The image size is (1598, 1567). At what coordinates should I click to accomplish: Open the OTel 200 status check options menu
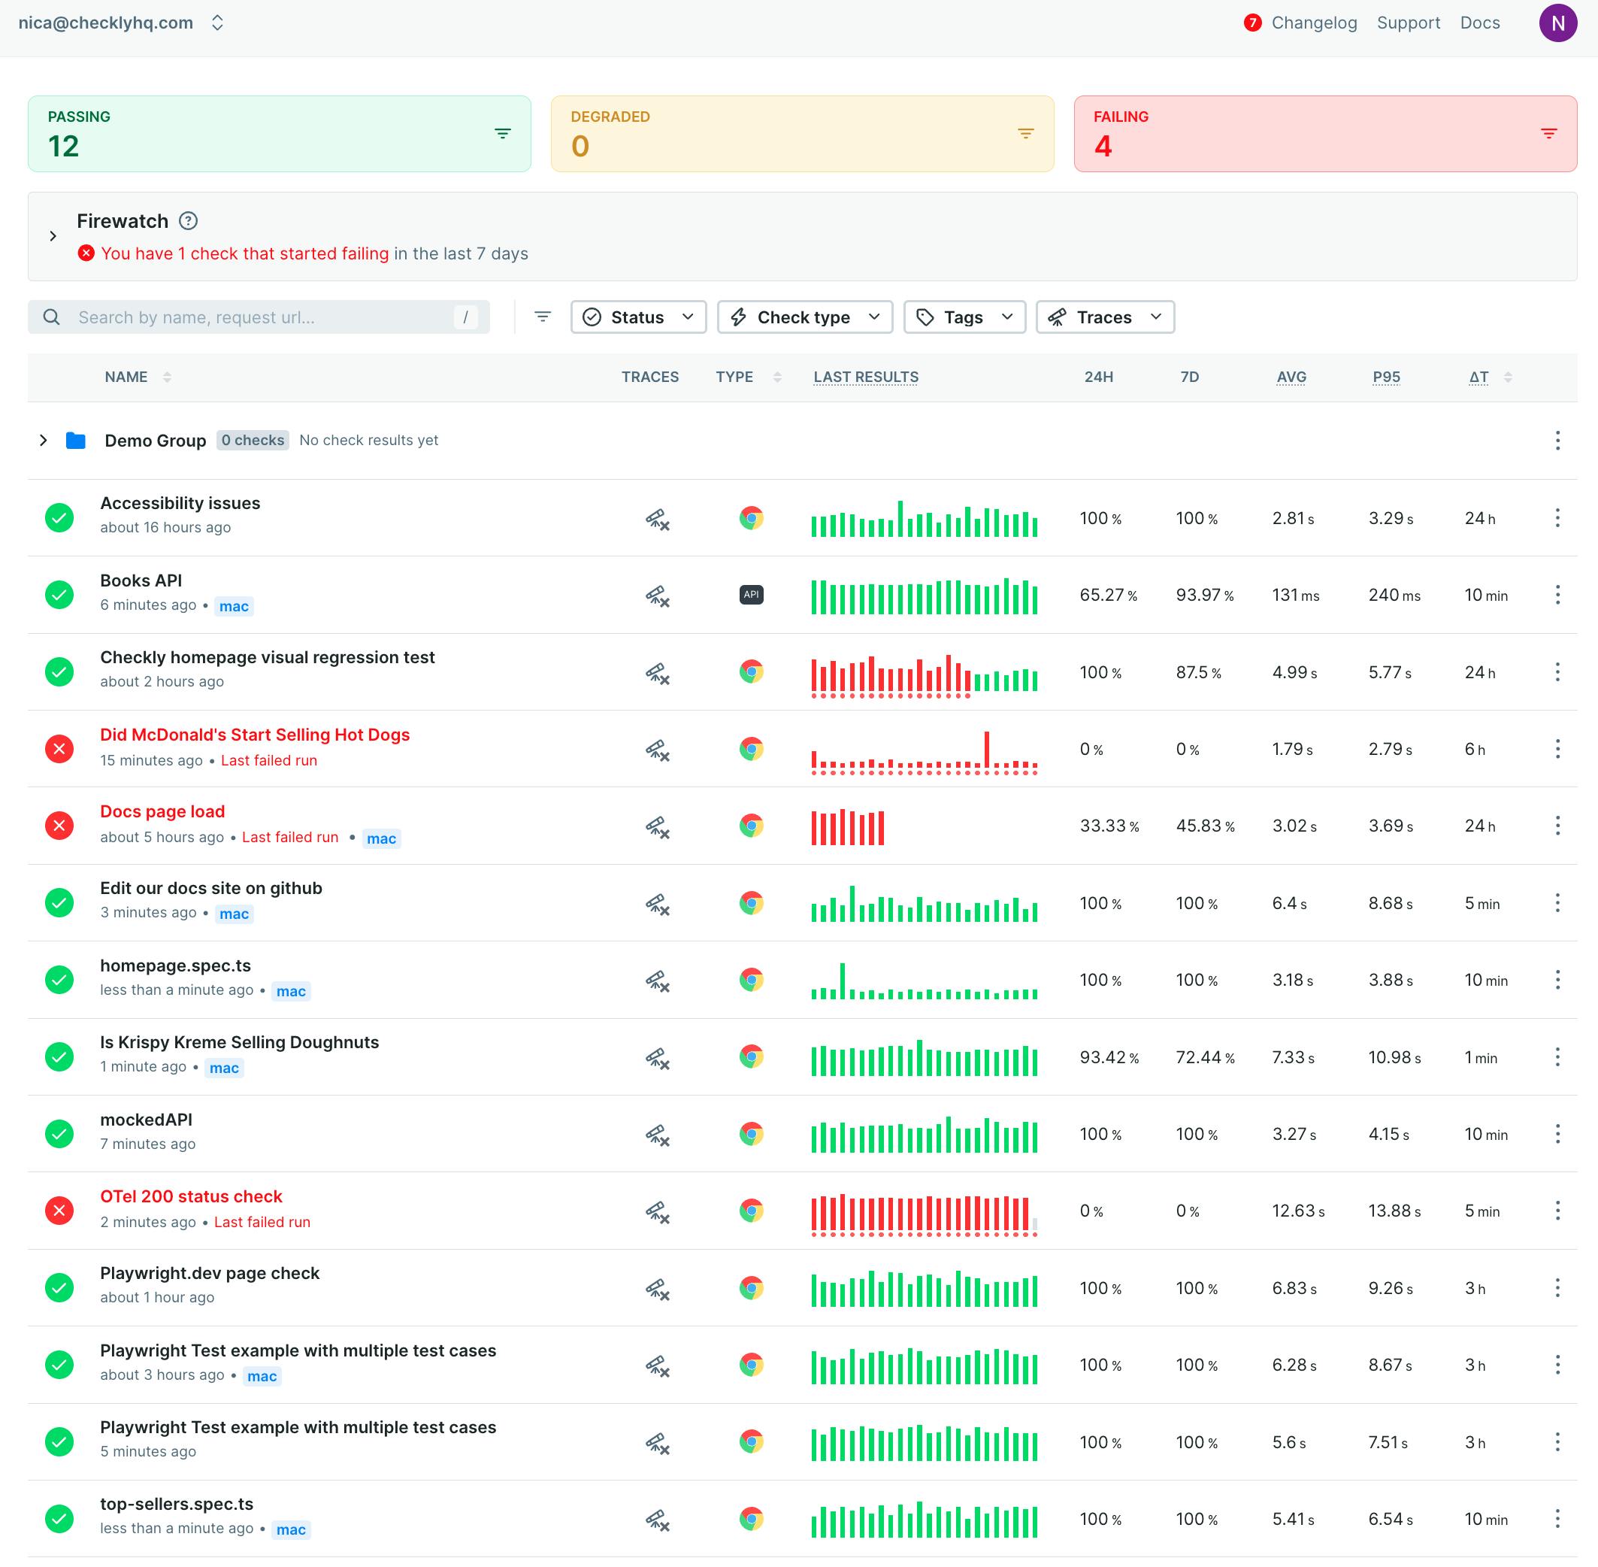(1557, 1211)
